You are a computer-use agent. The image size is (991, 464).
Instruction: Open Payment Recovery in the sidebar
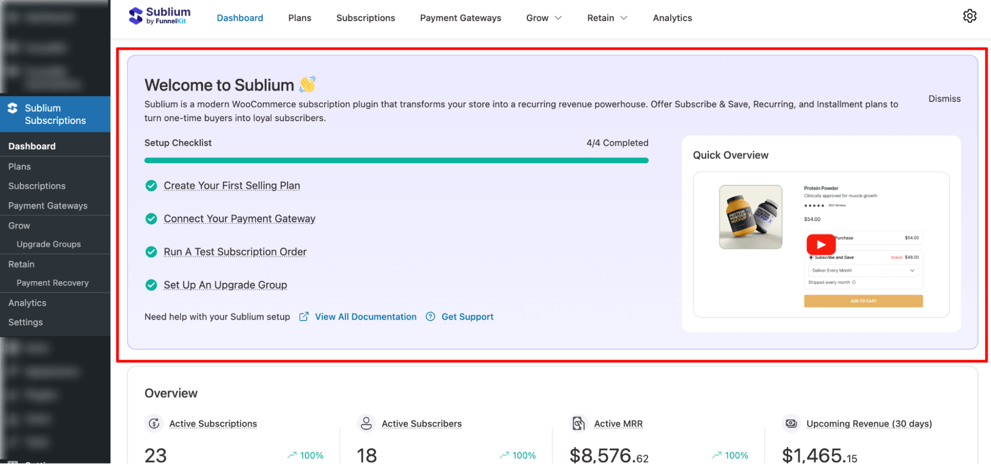[x=53, y=283]
